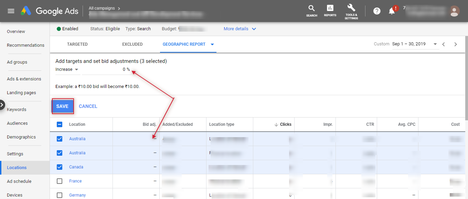Open the France location link
The image size is (468, 199).
tap(75, 181)
